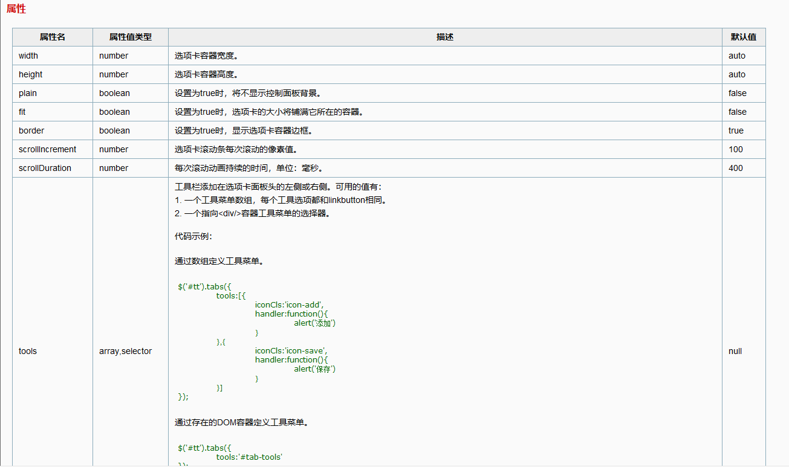Select the 属性名 column header
The image size is (789, 467).
(52, 37)
